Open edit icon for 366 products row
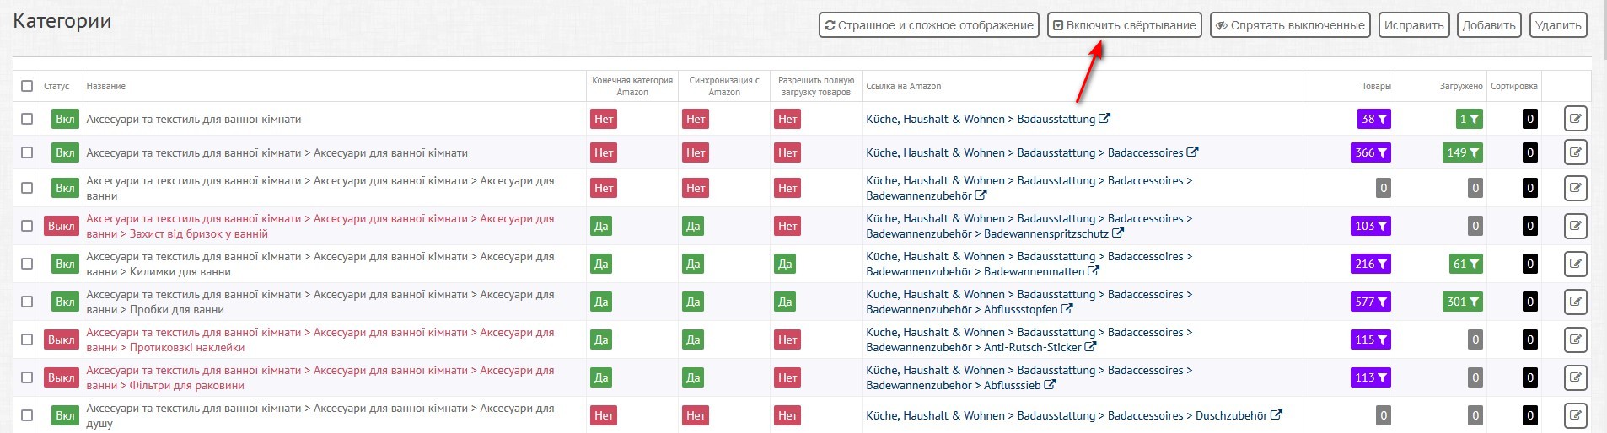1607x433 pixels. pos(1575,152)
